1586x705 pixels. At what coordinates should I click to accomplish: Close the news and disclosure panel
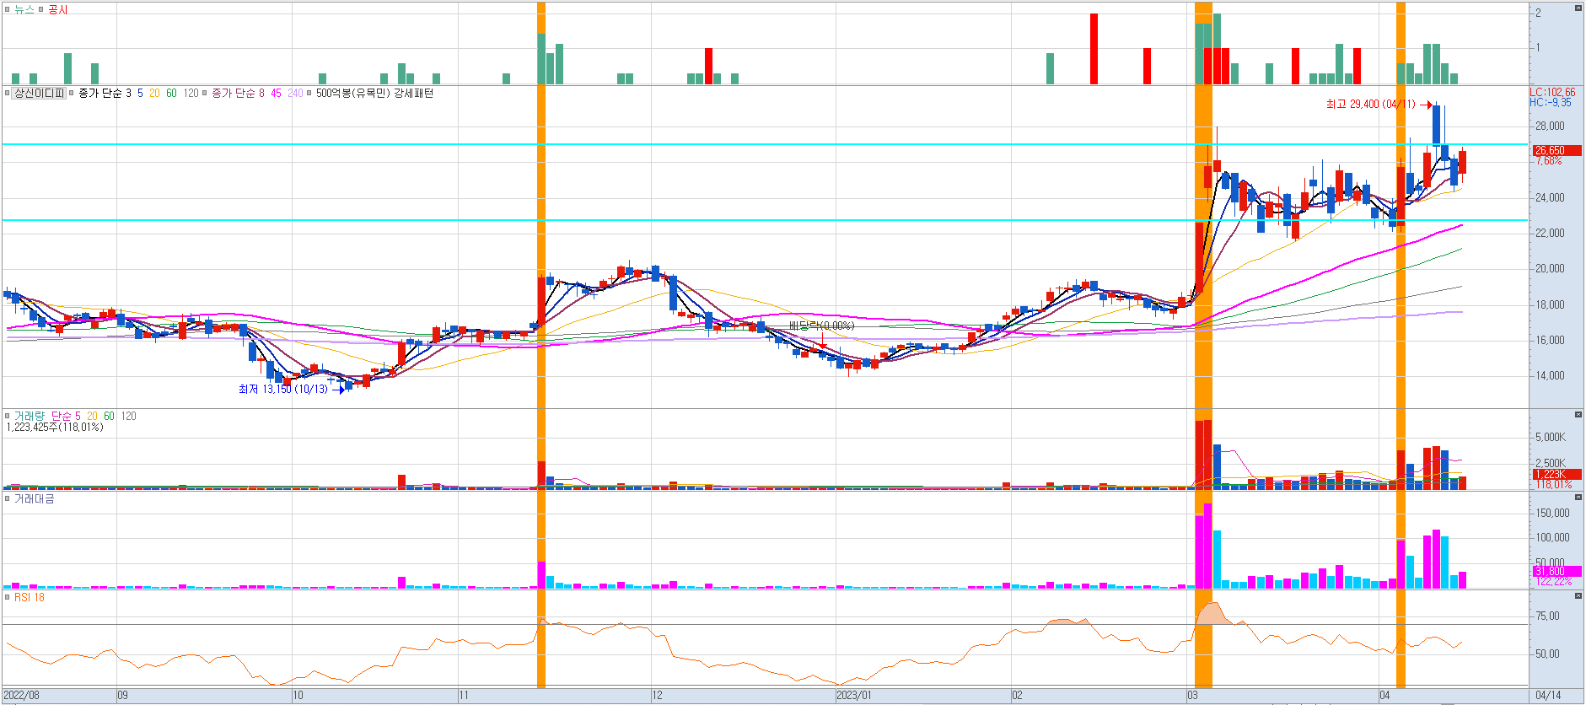click(1578, 8)
